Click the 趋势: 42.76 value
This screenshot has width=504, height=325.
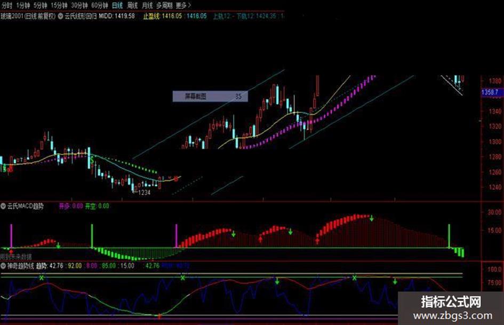coord(50,266)
